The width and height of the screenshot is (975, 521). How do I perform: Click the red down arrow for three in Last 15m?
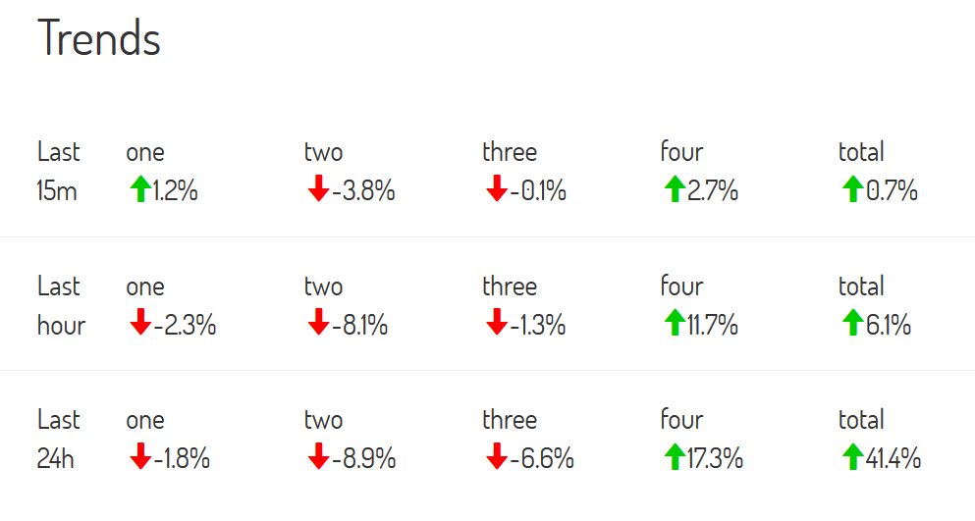pos(496,188)
